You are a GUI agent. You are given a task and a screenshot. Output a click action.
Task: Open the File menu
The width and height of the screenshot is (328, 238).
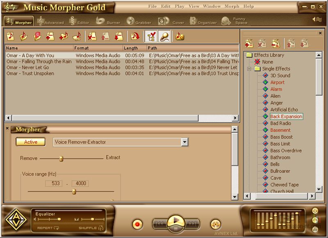click(153, 6)
